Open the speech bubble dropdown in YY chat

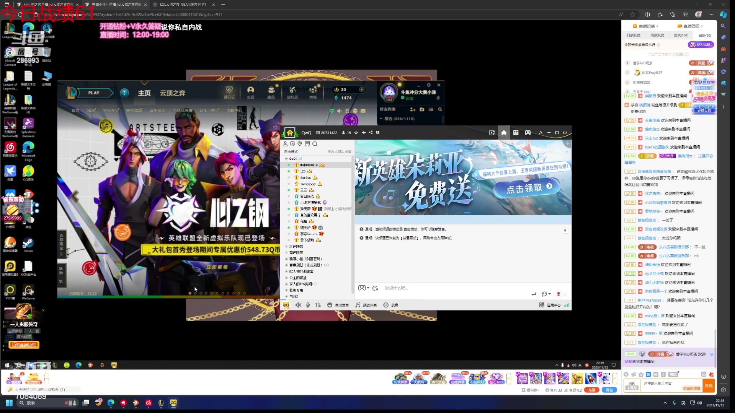tap(546, 294)
